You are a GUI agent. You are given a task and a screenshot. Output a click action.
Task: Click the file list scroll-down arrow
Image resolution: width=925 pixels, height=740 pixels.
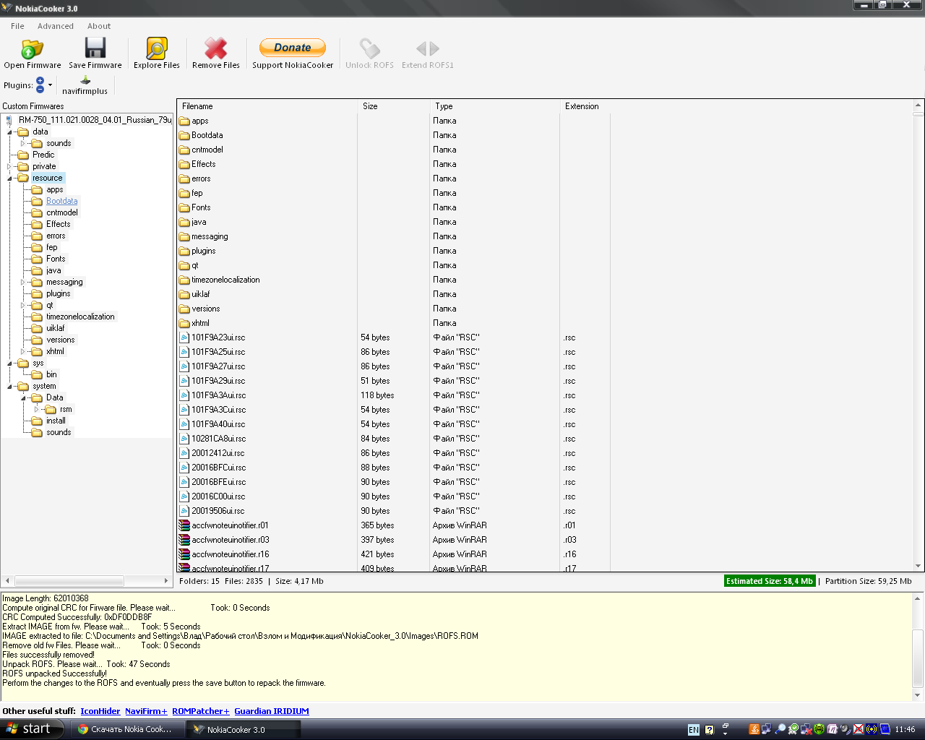918,566
